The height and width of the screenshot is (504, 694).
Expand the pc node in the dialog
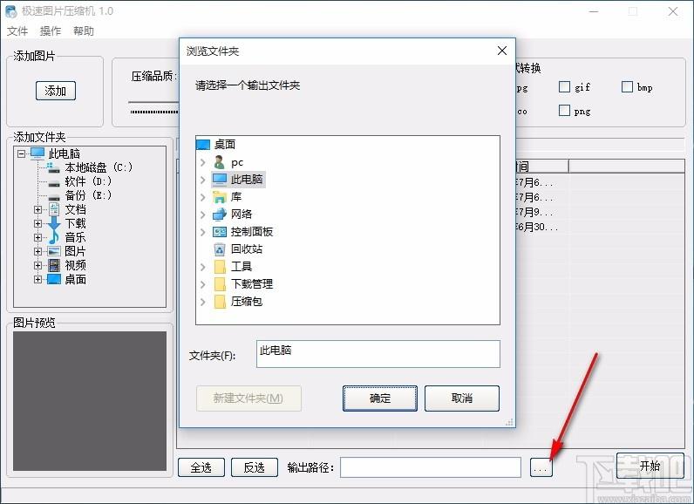click(203, 162)
